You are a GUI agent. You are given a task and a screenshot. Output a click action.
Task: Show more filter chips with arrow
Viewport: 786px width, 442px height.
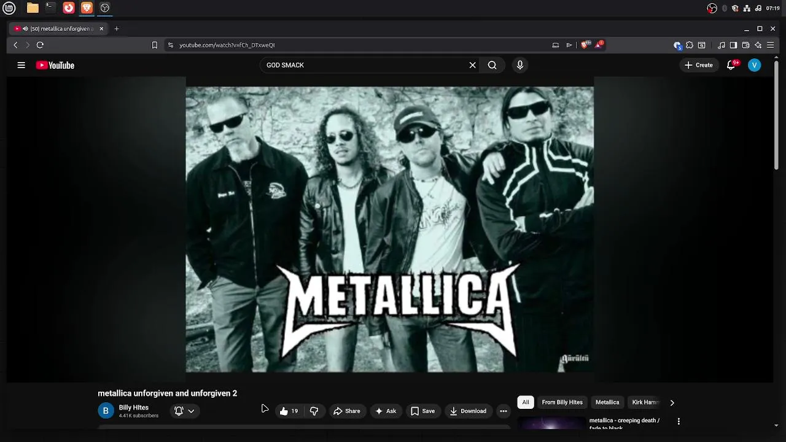tap(672, 403)
